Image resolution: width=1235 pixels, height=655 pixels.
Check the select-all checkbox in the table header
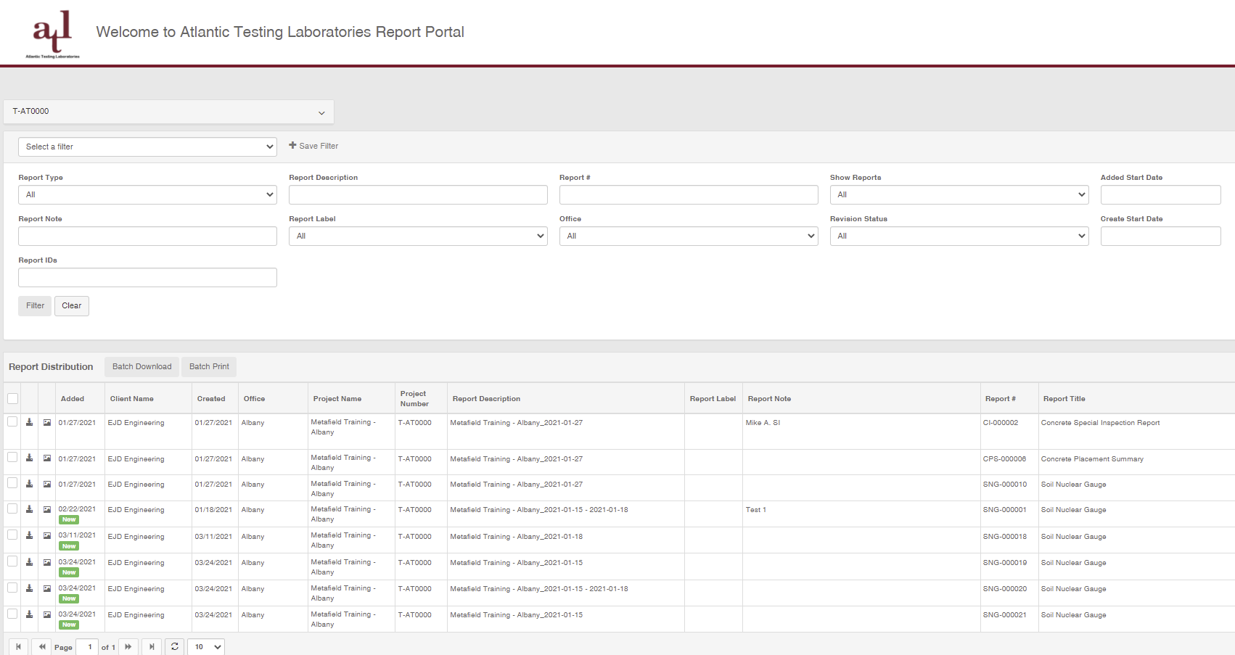pyautogui.click(x=12, y=397)
